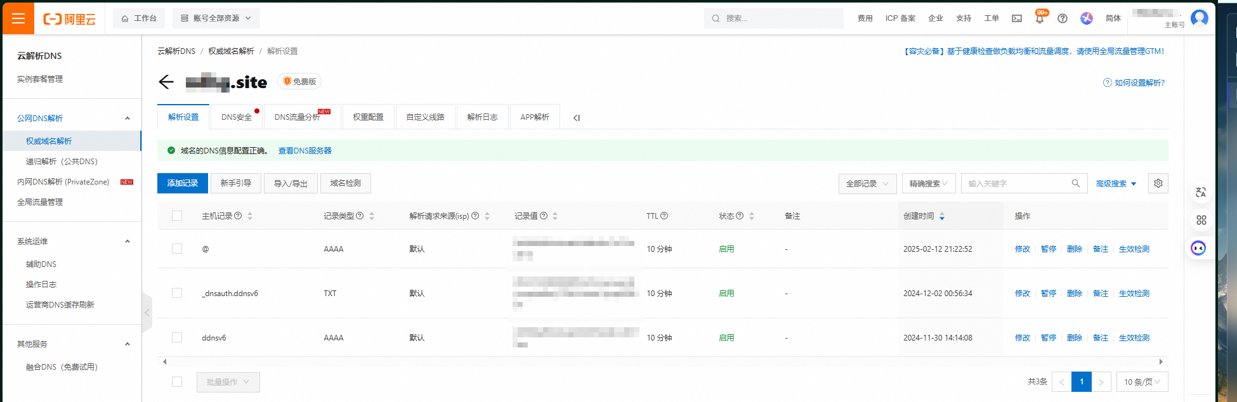1237x402 pixels.
Task: Click the 记录值 help question icon
Action: (x=544, y=216)
